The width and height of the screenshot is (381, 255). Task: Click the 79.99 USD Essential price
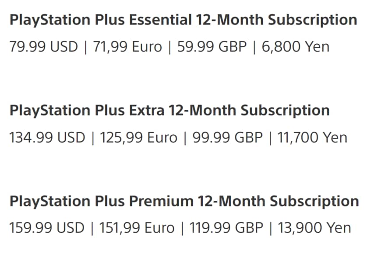(42, 47)
